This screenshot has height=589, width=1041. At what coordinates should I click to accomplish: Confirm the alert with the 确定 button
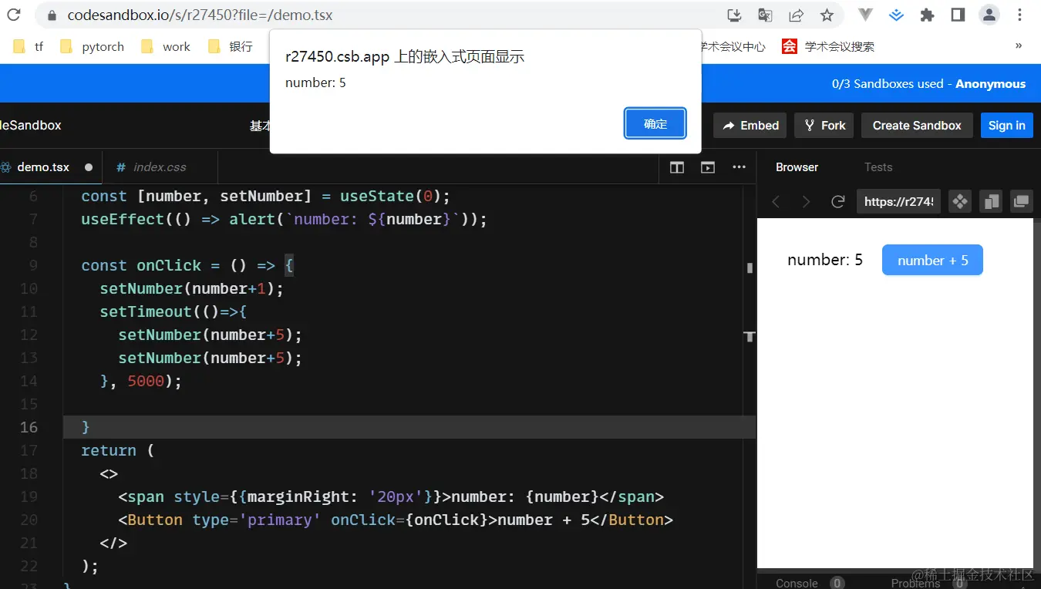(655, 123)
